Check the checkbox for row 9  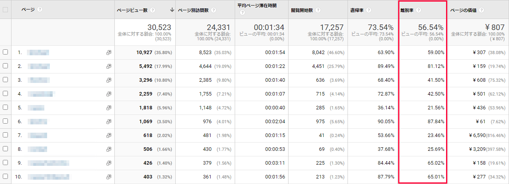click(5, 163)
